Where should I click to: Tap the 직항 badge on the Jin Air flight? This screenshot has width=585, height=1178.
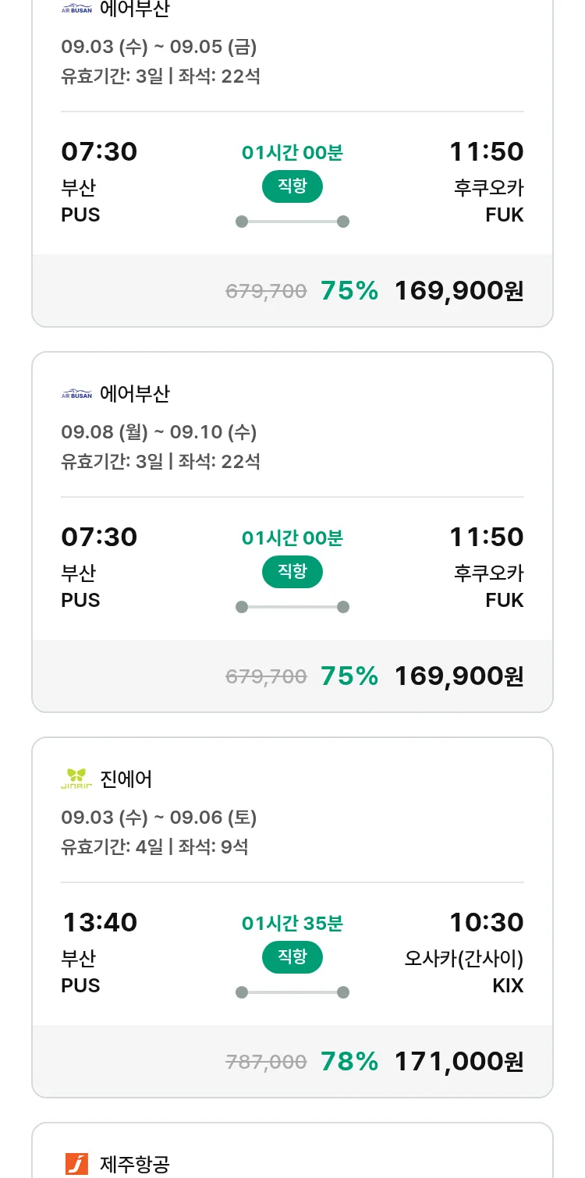pos(292,957)
